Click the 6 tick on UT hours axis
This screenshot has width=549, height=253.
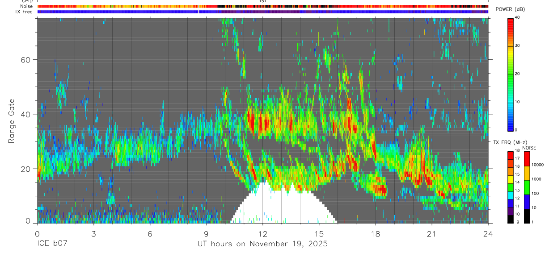tap(150, 233)
